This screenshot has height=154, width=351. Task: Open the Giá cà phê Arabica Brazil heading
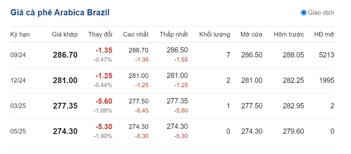pyautogui.click(x=60, y=13)
